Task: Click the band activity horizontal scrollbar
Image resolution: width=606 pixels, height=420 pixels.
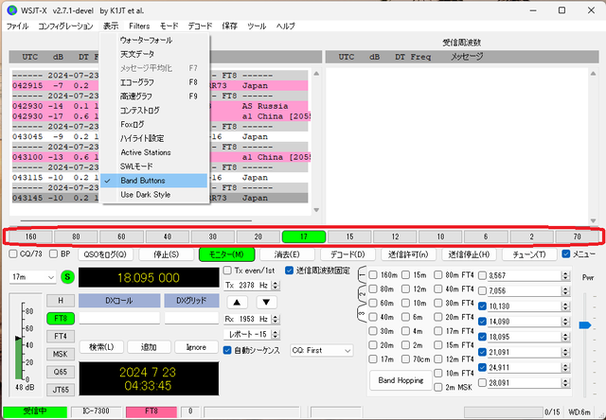Action: [x=136, y=220]
